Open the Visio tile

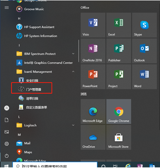point(93,25)
